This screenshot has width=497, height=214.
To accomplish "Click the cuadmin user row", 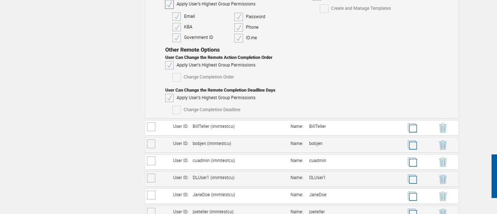I will point(255,161).
